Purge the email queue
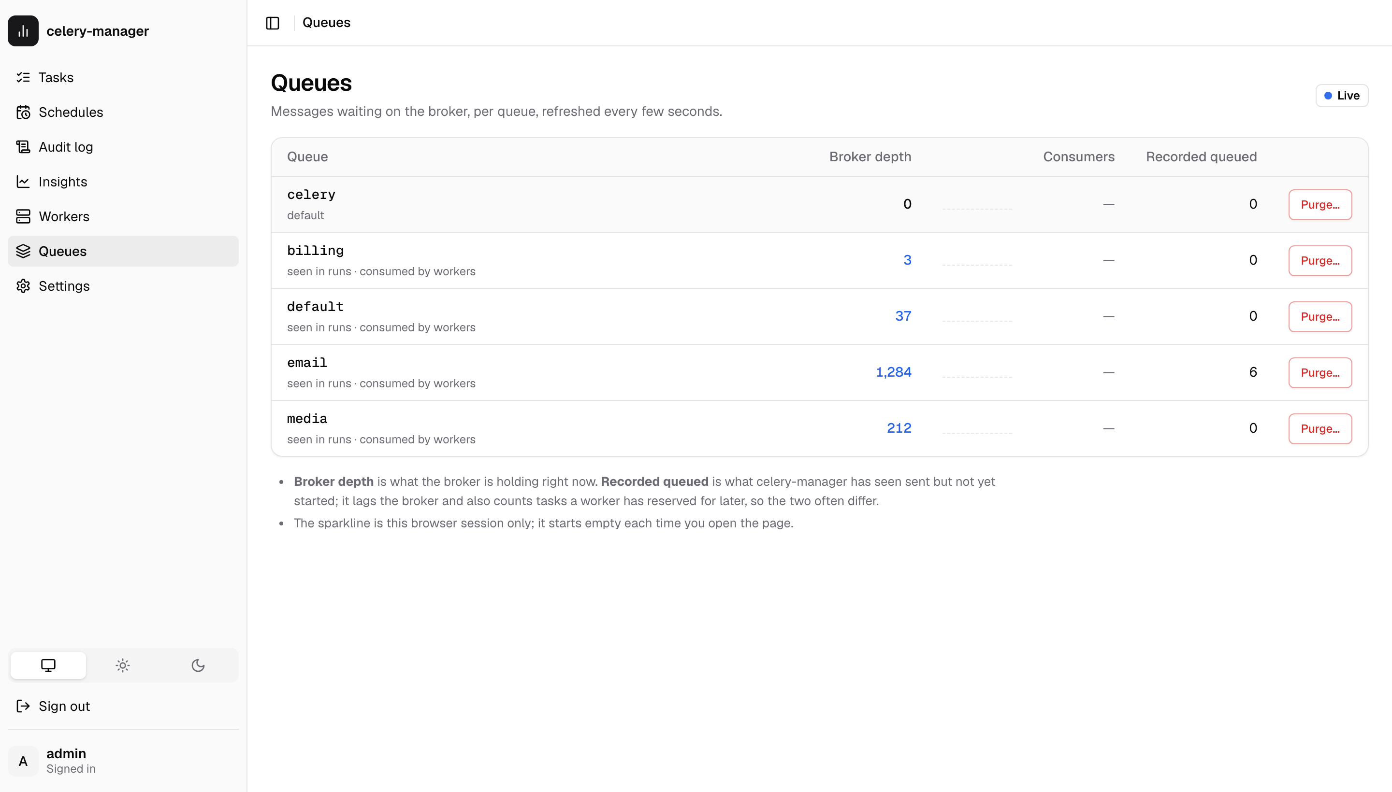The height and width of the screenshot is (792, 1392). pyautogui.click(x=1319, y=373)
